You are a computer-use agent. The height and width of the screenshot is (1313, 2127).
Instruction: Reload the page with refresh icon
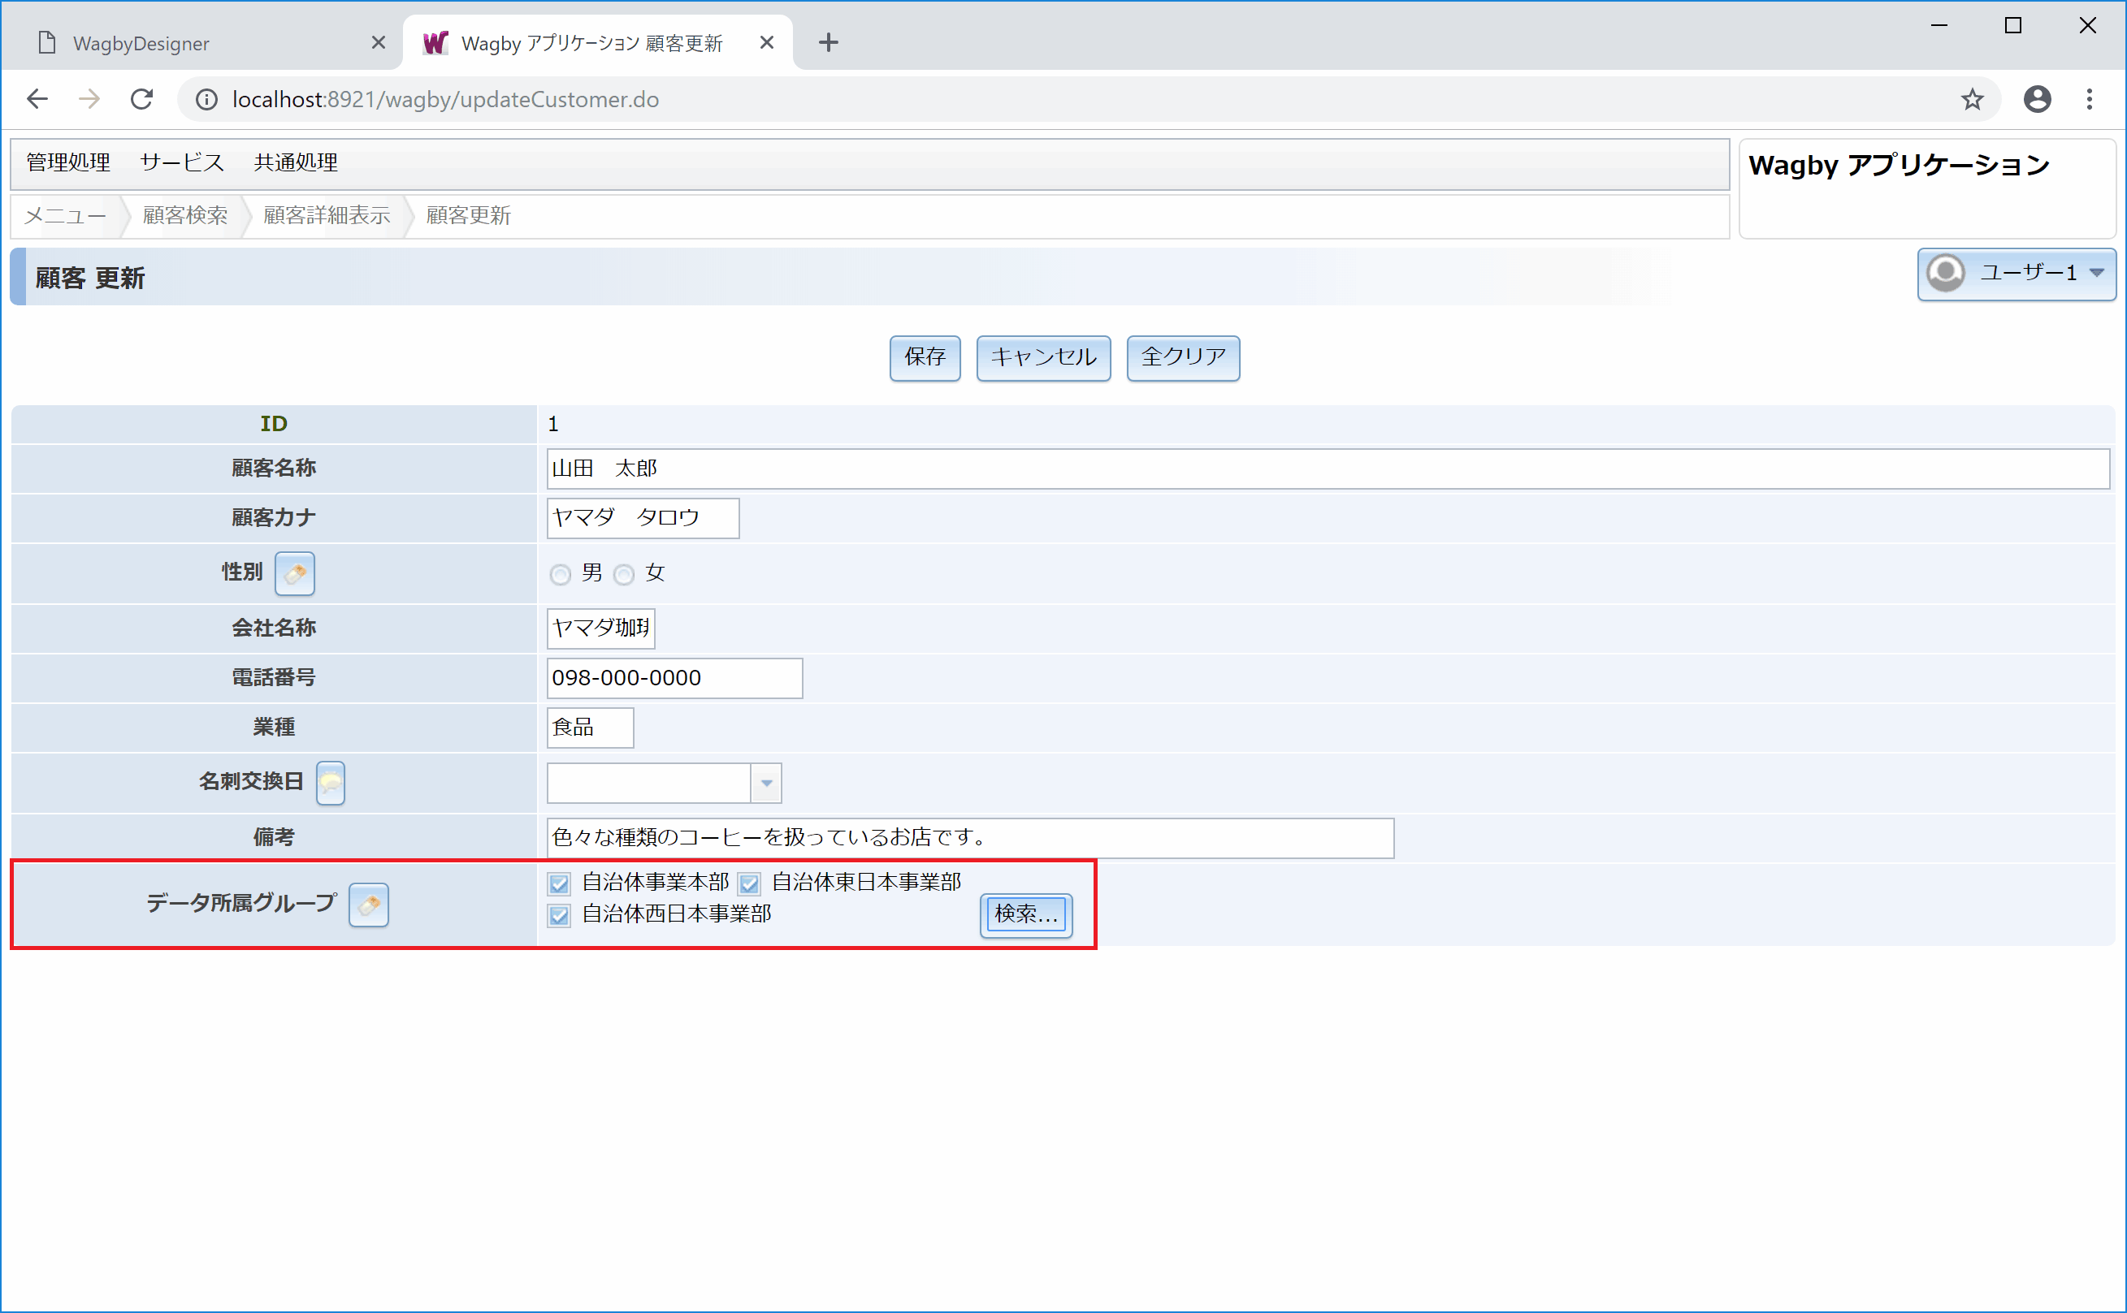pos(141,99)
